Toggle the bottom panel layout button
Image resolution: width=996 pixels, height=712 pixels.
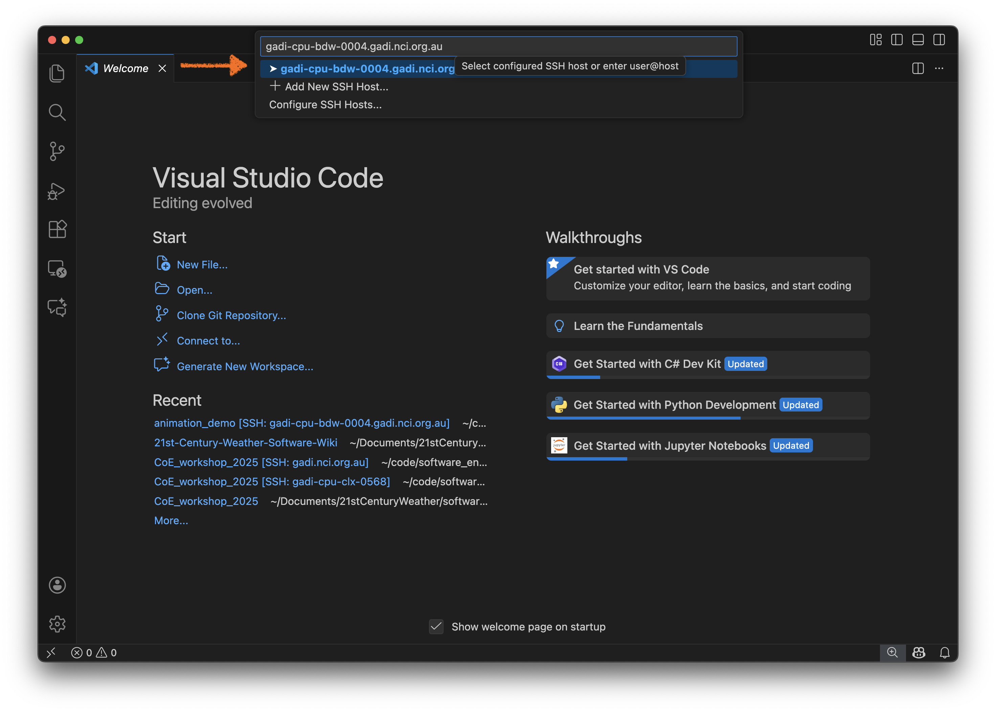click(918, 40)
